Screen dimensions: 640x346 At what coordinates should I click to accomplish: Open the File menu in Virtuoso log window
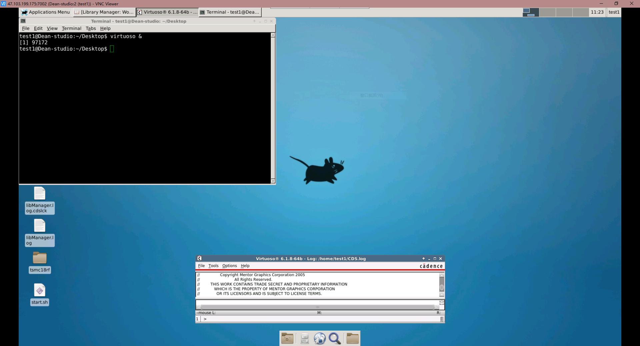[201, 266]
